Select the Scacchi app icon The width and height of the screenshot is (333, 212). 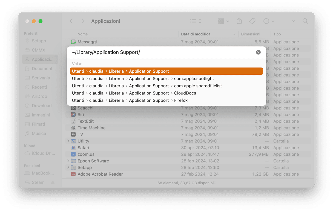coord(73,108)
